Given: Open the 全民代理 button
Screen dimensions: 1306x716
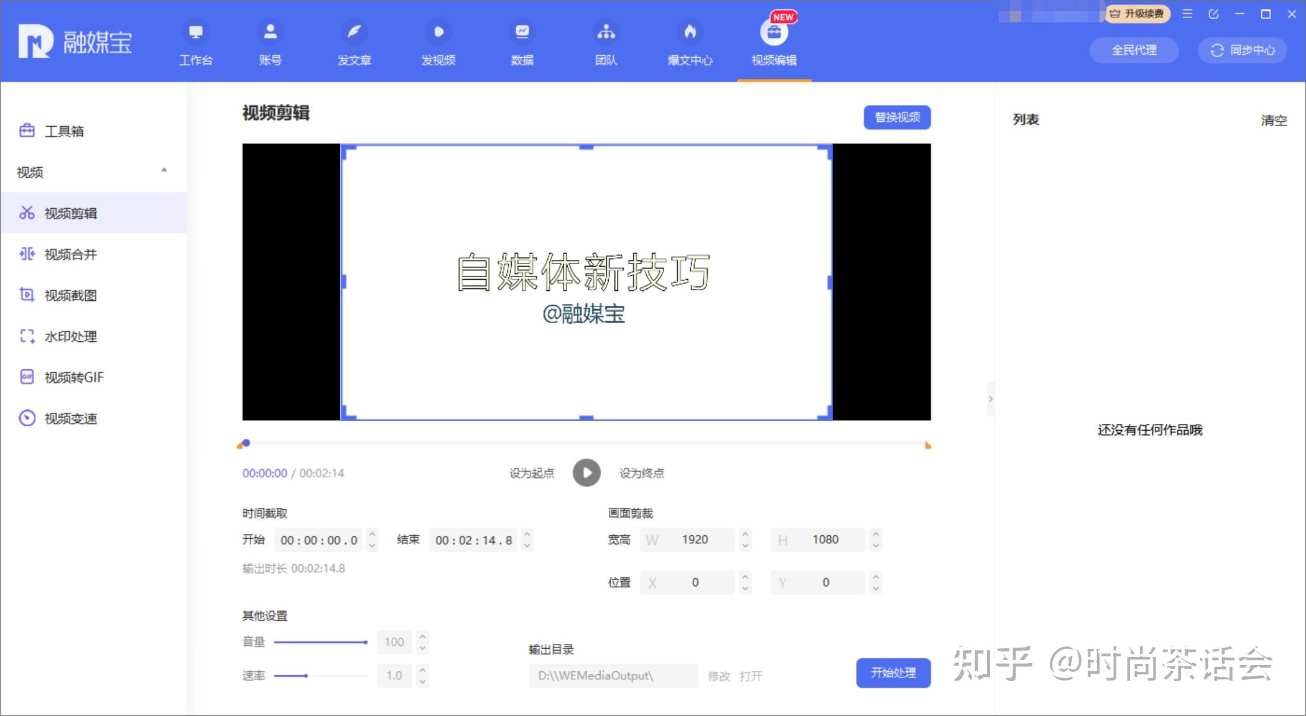Looking at the screenshot, I should click(1134, 50).
